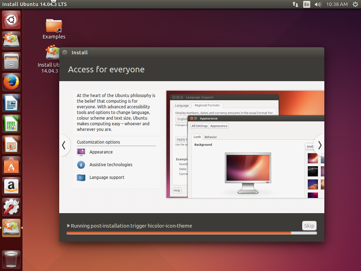
Task: Click the 'Install Ubuntu 14.04.3 LTS' panel title
Action: (x=34, y=4)
